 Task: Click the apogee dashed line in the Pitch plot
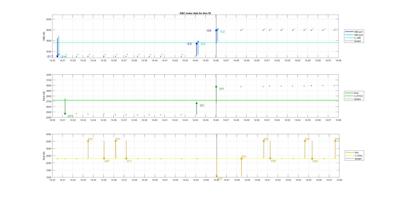(x=216, y=96)
